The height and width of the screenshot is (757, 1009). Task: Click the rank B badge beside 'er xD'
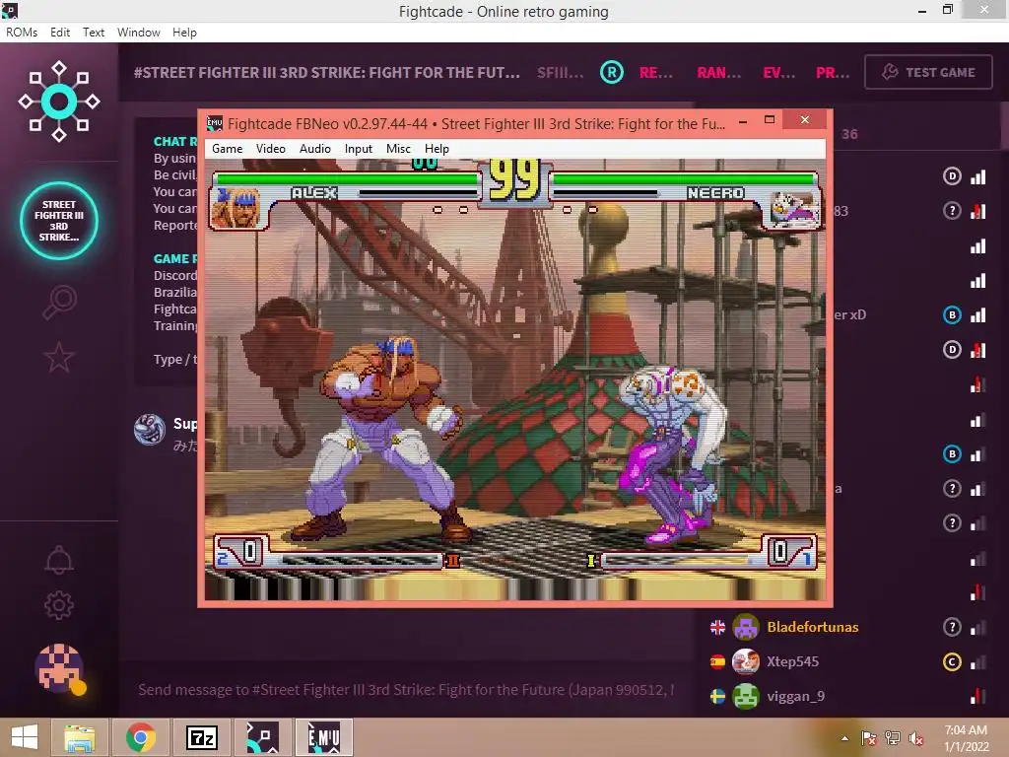click(x=952, y=314)
